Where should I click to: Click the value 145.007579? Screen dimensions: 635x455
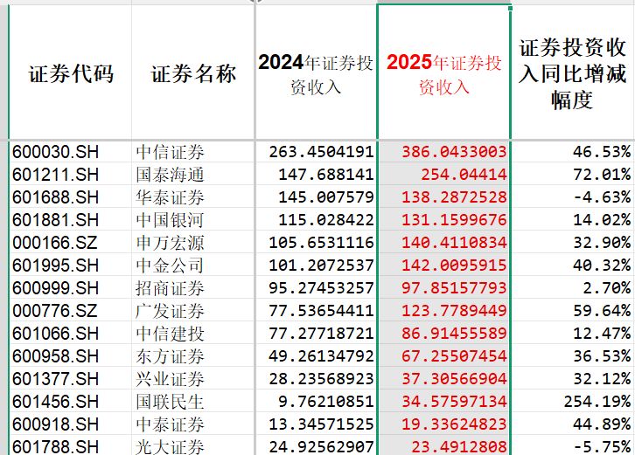coord(326,197)
